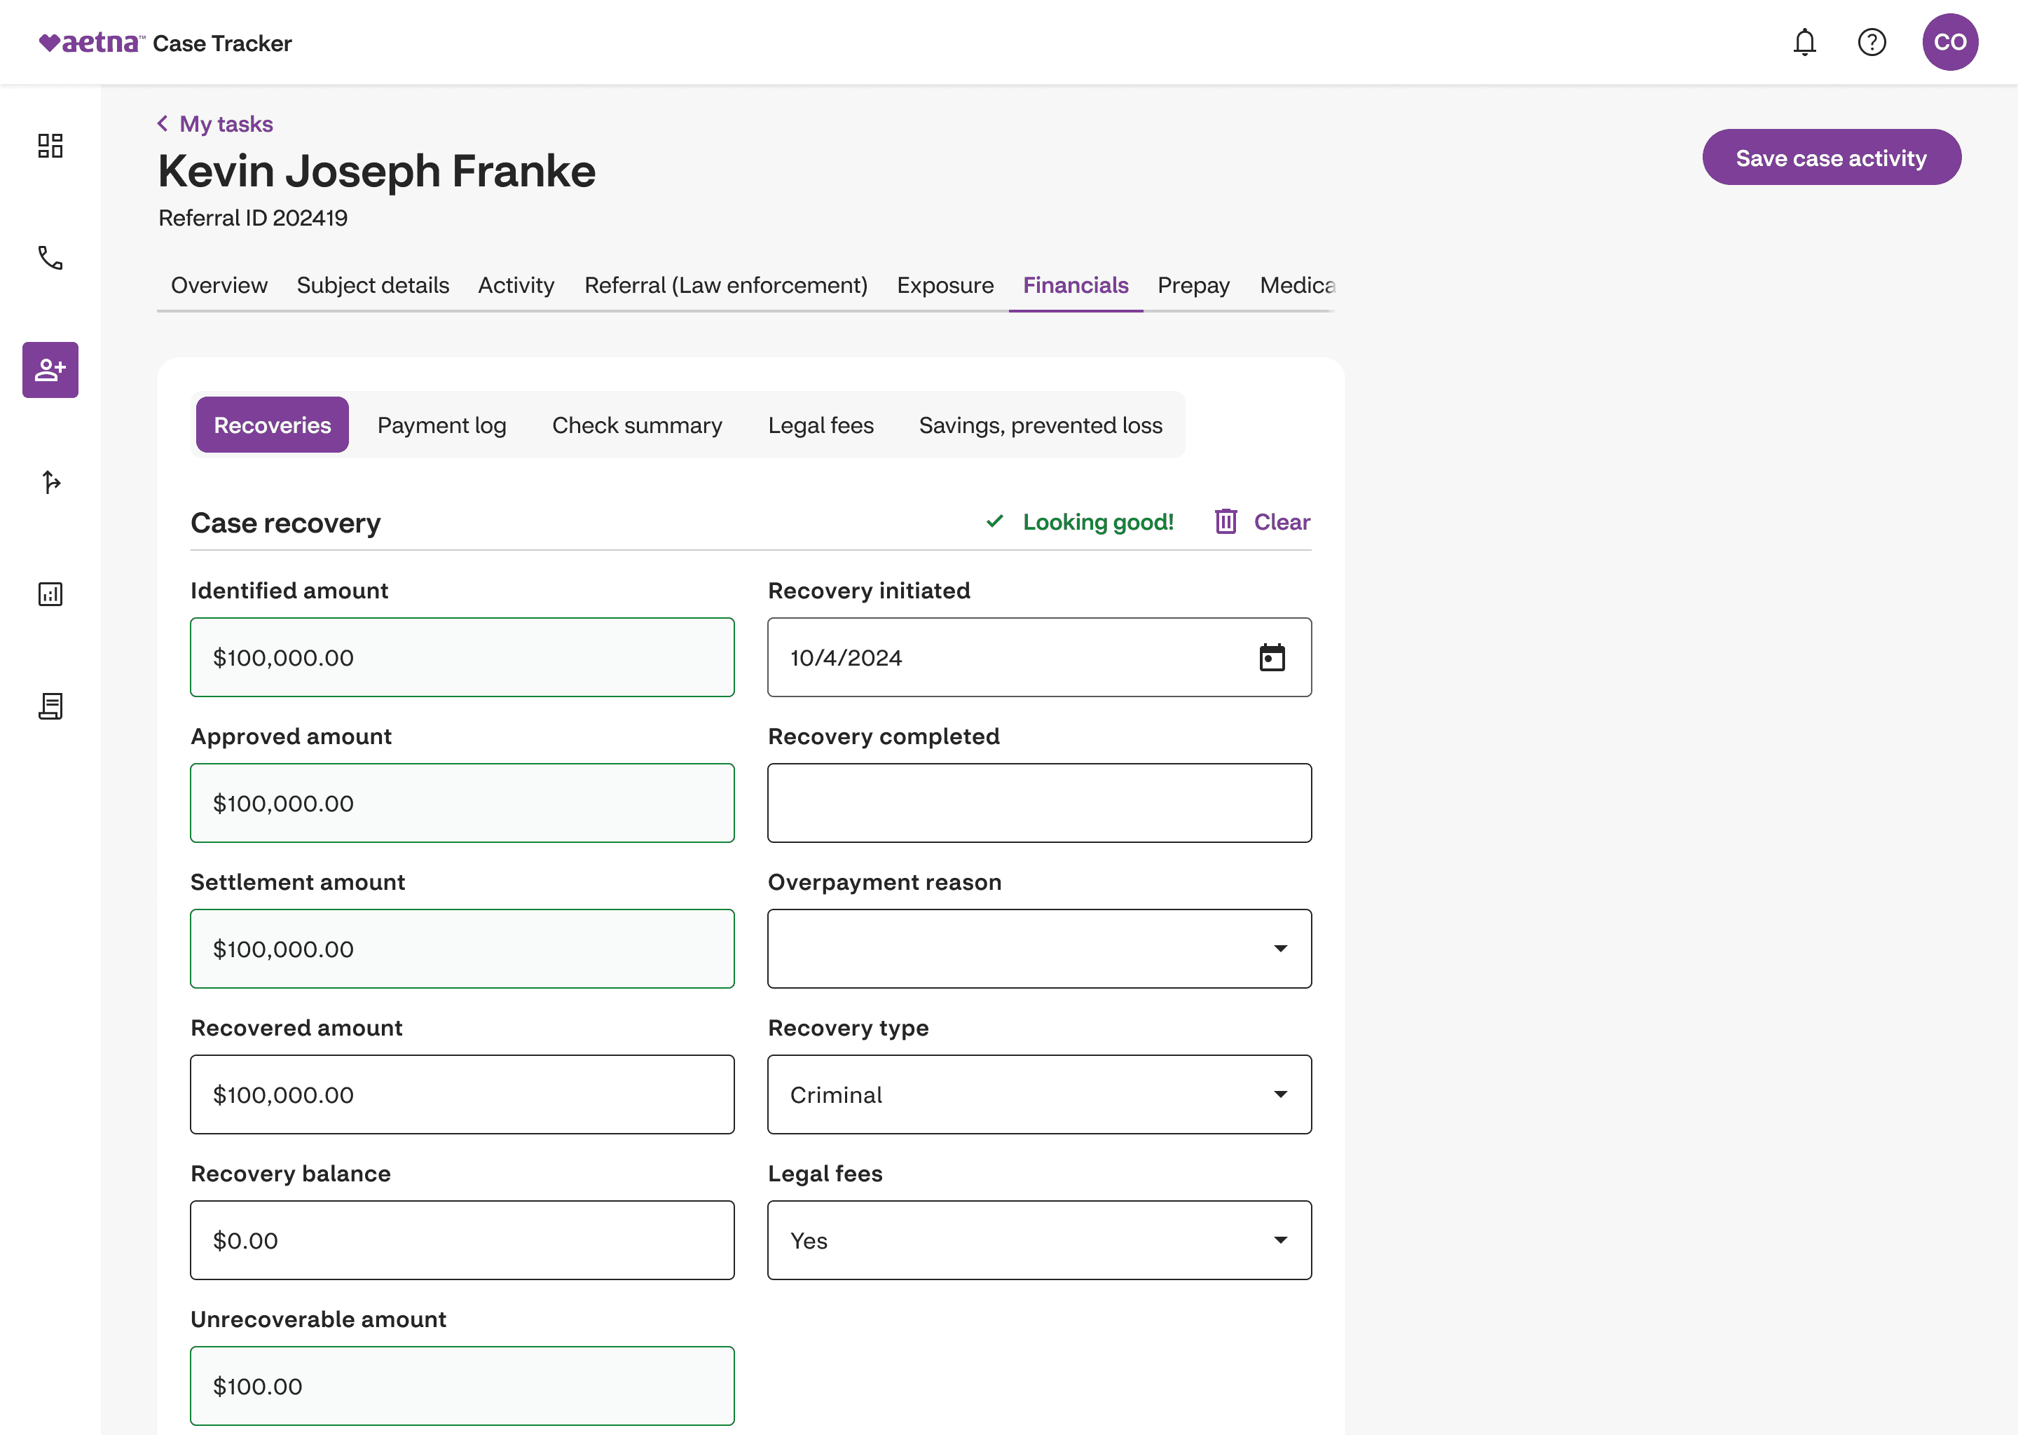The height and width of the screenshot is (1435, 2018).
Task: Click the help question mark icon
Action: (x=1872, y=43)
